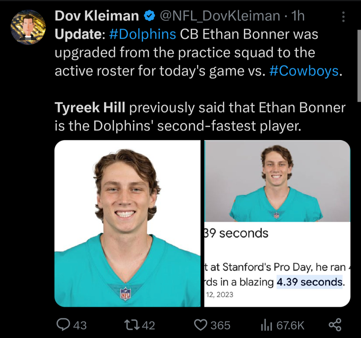Viewport: 361px width, 338px height.
Task: Open the left headshot photo
Action: point(127,223)
